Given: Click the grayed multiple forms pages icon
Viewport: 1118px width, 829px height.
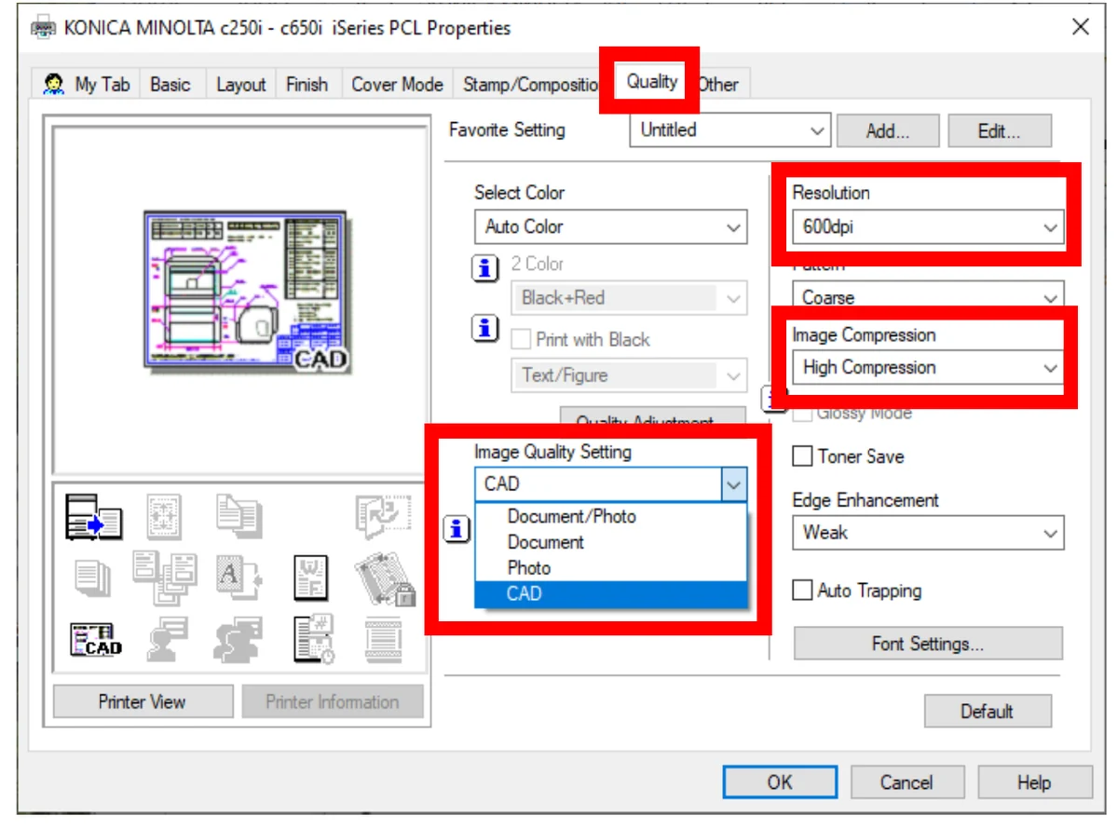Looking at the screenshot, I should tap(164, 578).
